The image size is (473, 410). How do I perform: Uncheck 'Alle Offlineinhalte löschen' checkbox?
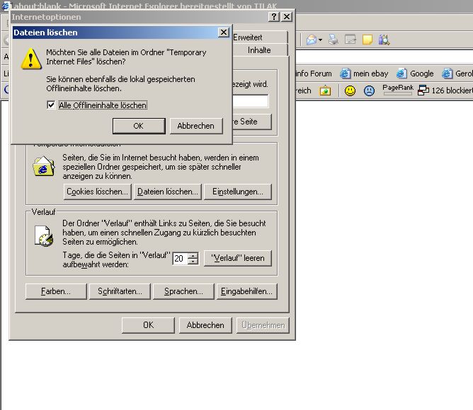tap(50, 105)
